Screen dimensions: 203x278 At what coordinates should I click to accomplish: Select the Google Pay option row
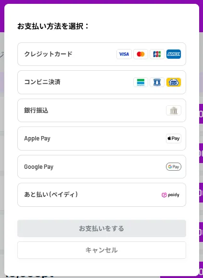(x=101, y=167)
